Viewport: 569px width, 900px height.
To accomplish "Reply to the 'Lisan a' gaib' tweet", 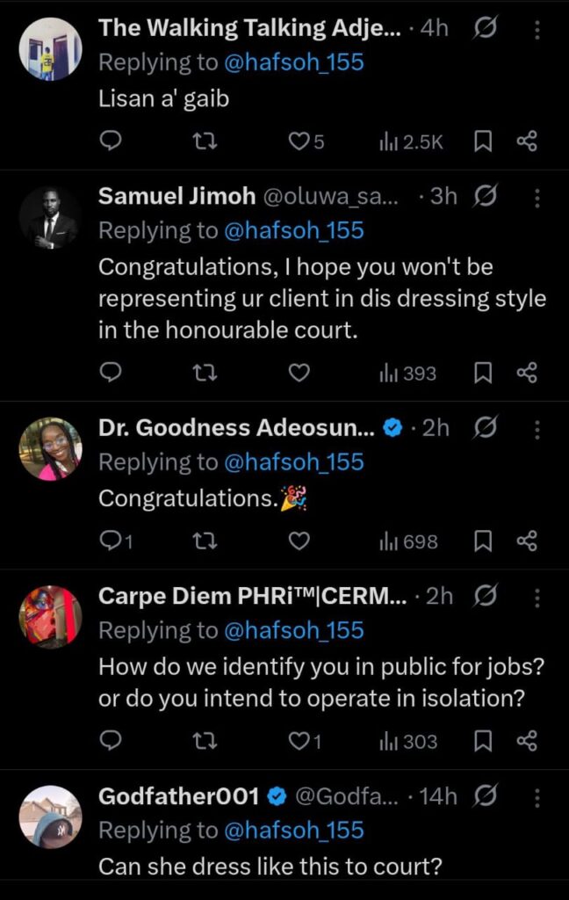I will pyautogui.click(x=110, y=142).
